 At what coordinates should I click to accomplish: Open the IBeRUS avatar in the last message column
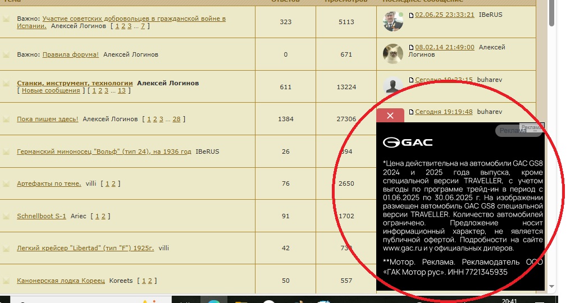[393, 21]
